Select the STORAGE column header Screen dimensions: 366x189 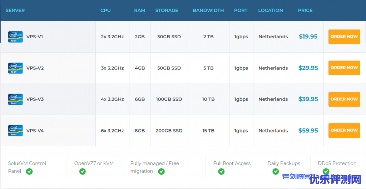point(167,10)
